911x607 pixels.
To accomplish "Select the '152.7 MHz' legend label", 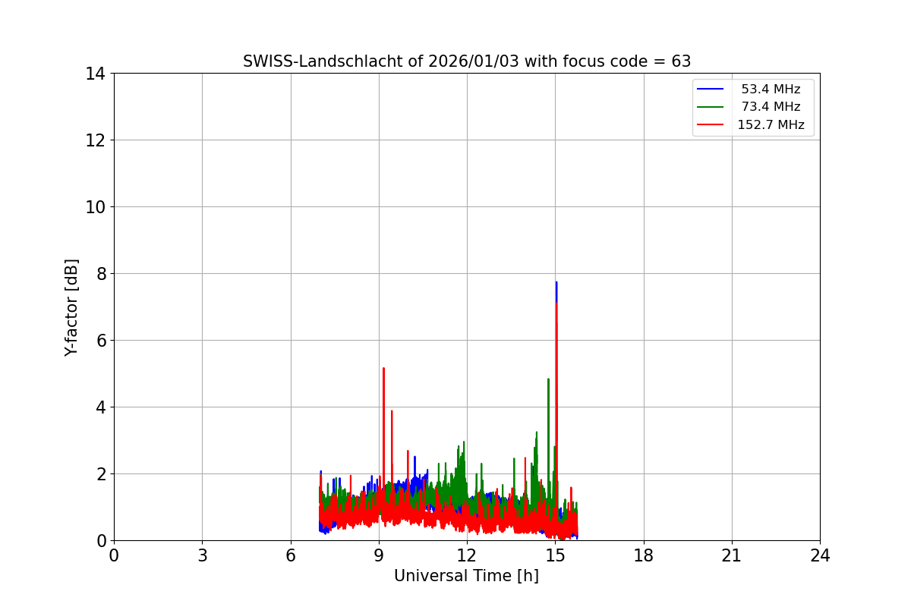I will pos(771,125).
